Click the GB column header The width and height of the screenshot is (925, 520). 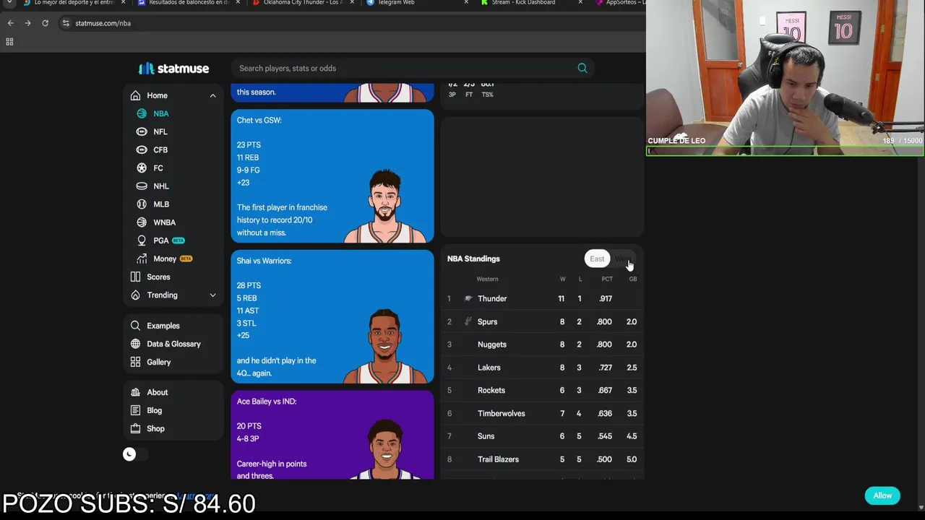point(633,279)
